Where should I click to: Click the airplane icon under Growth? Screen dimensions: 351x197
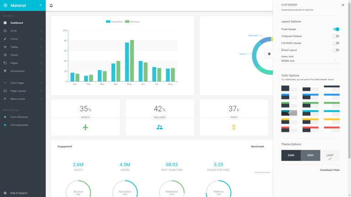pyautogui.click(x=85, y=127)
